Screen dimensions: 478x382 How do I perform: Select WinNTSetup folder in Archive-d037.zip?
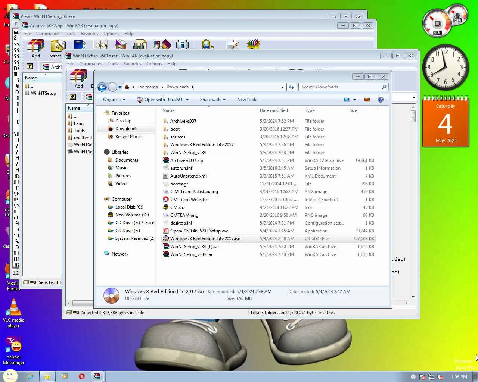43,93
